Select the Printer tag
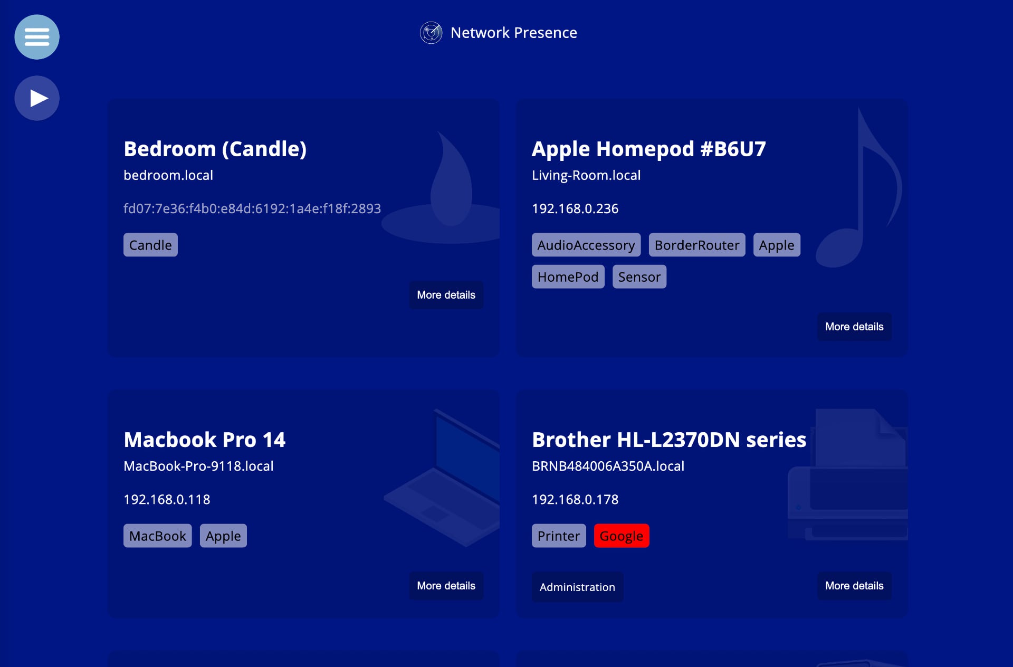The width and height of the screenshot is (1013, 667). pyautogui.click(x=558, y=536)
